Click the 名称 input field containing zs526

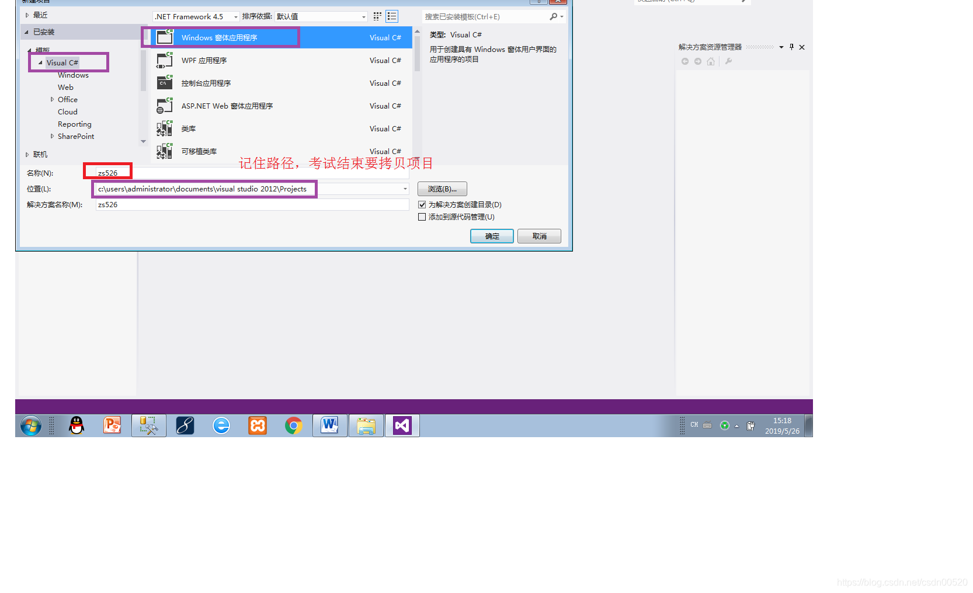252,173
